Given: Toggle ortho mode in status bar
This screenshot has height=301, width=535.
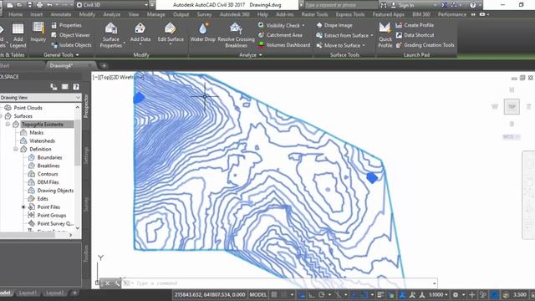Looking at the screenshot, I should click(312, 294).
